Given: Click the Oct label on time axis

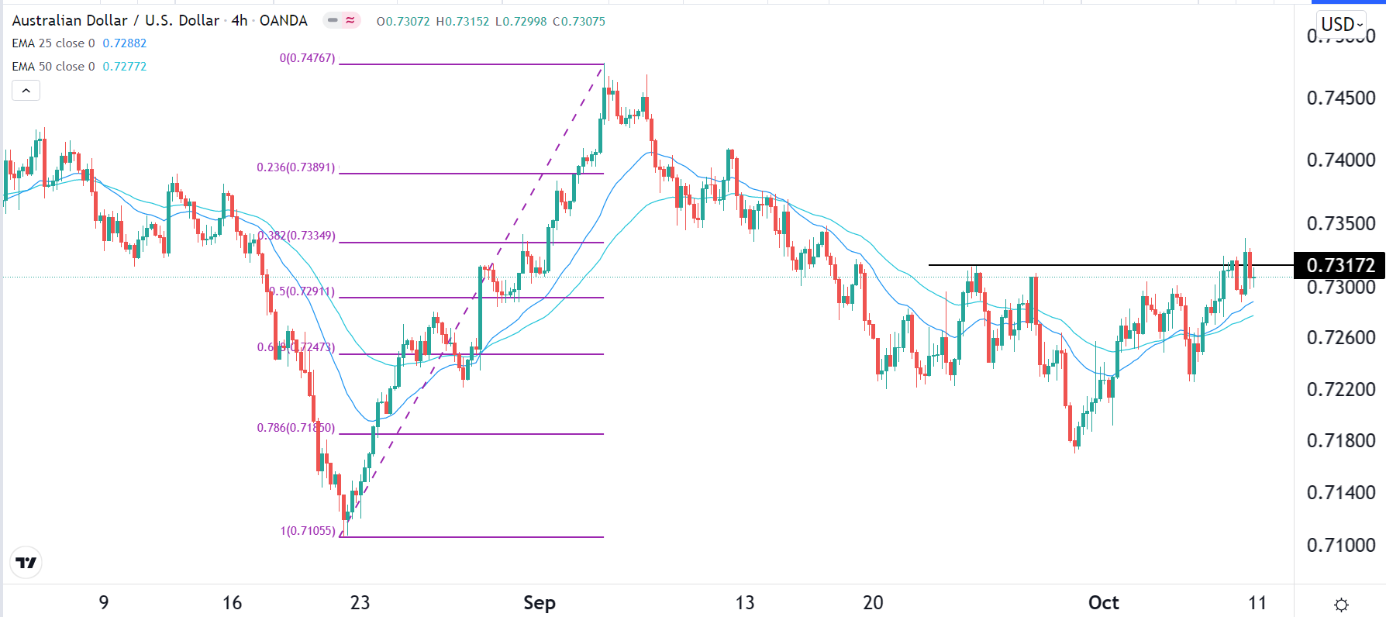Looking at the screenshot, I should click(x=1103, y=603).
